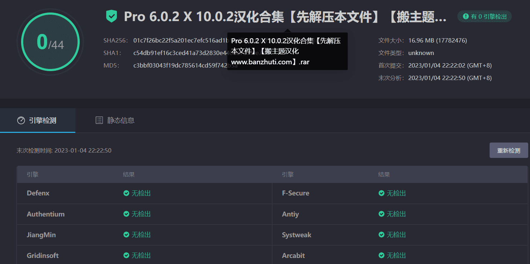Viewport: 530px width, 264px height.
Task: Click the tooltip showing full .rar filename
Action: click(x=287, y=51)
